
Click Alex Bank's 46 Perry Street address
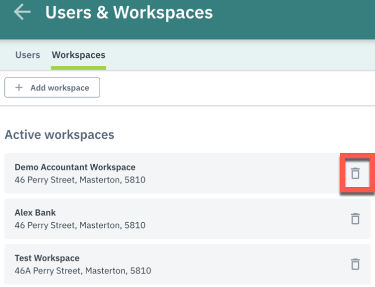(80, 225)
